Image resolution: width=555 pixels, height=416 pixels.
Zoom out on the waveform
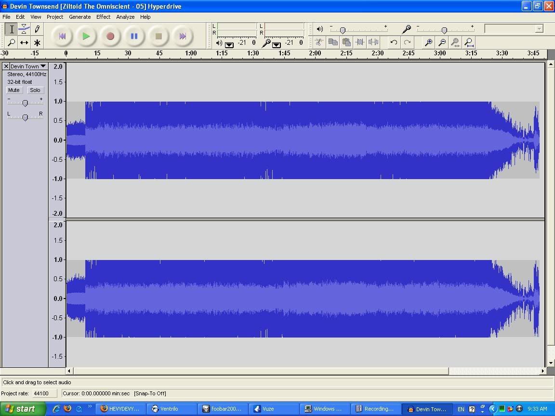[442, 42]
